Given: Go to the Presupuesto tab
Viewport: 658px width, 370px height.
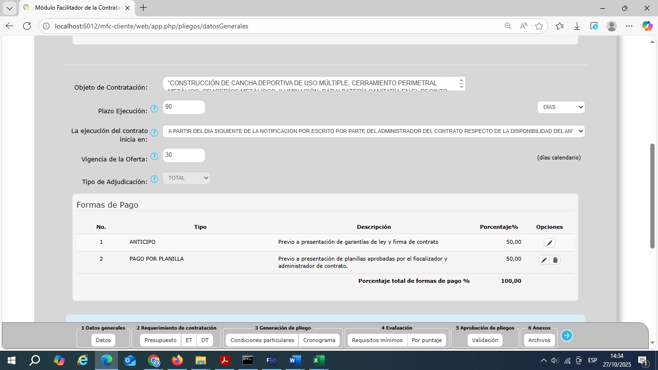Looking at the screenshot, I should pyautogui.click(x=160, y=340).
